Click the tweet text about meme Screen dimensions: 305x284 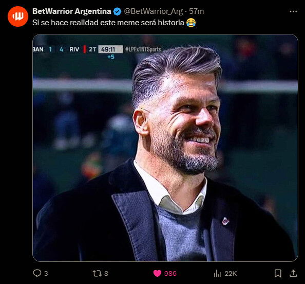(114, 23)
